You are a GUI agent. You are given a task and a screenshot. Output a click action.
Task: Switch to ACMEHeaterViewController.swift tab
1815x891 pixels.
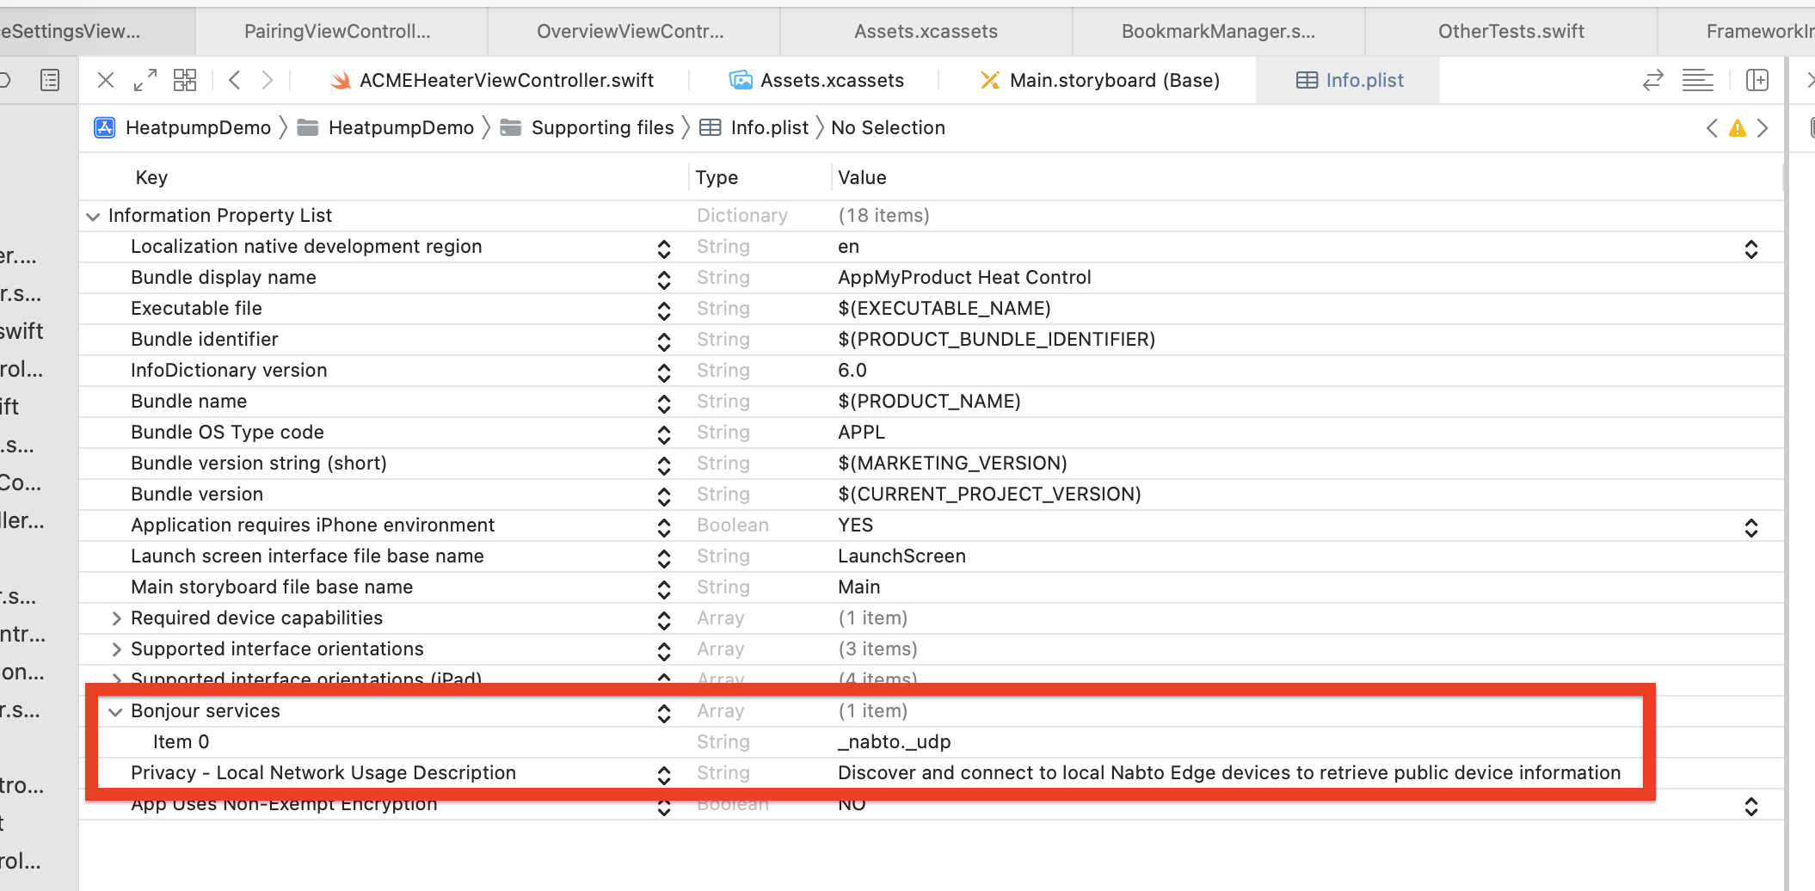click(x=493, y=81)
